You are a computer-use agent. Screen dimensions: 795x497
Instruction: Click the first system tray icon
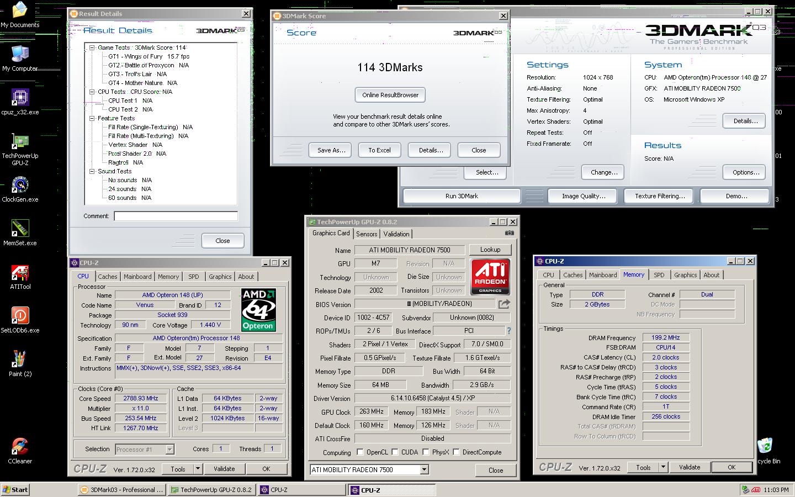click(746, 490)
